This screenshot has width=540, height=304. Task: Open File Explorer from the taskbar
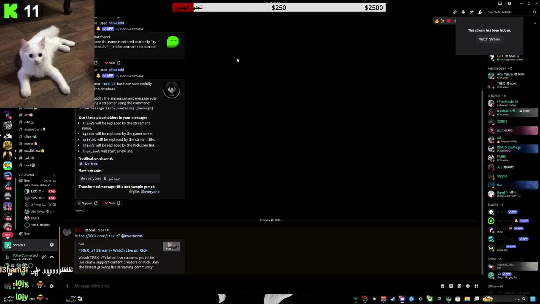point(467,299)
